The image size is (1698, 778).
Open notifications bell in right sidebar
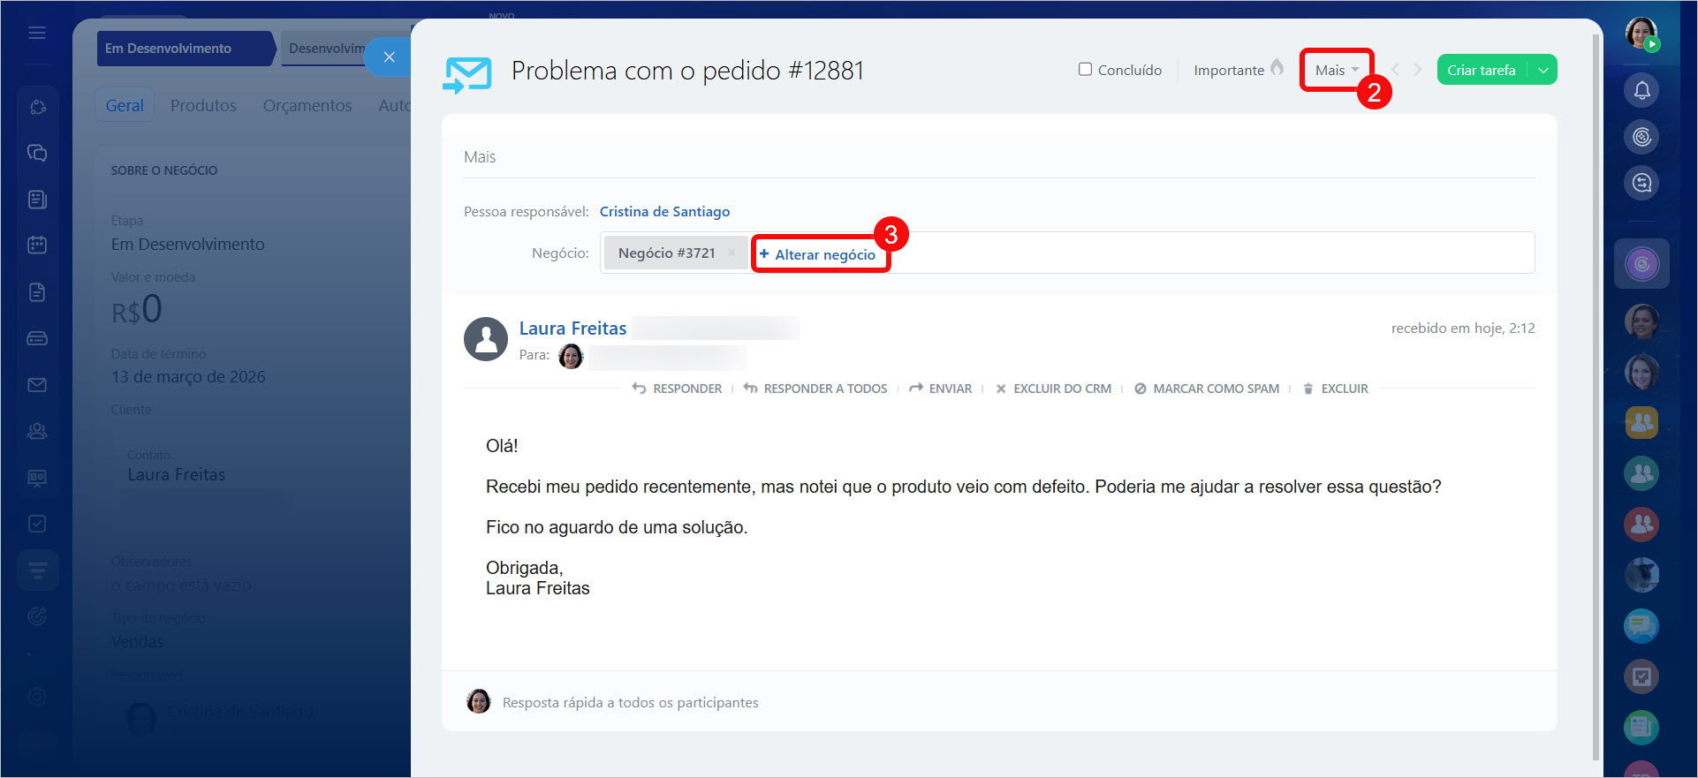coord(1641,90)
